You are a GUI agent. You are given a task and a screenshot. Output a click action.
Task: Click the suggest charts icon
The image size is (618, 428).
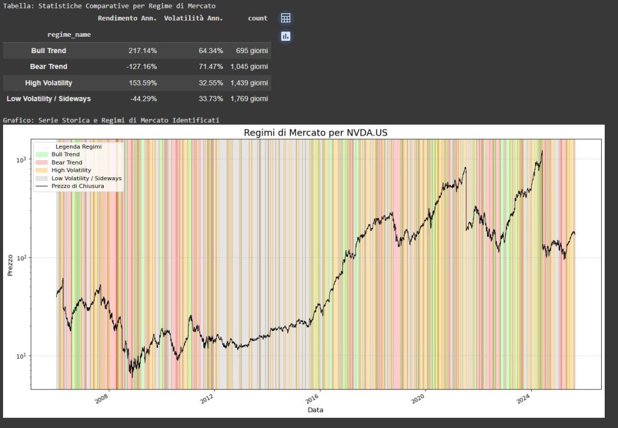click(285, 37)
